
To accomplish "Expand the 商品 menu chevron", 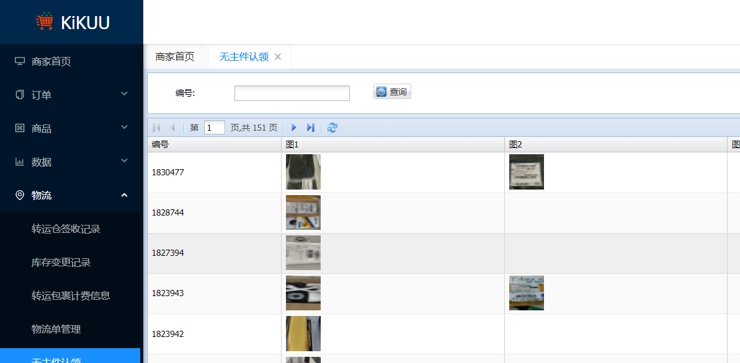I will pos(125,127).
